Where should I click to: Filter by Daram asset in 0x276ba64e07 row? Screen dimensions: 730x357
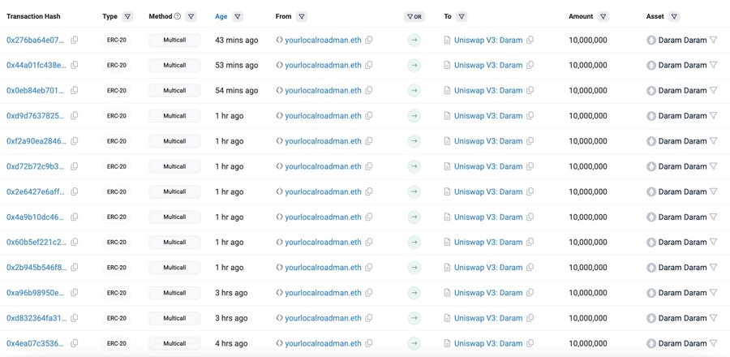713,40
